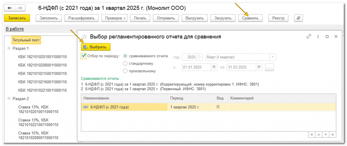Select 'Ставка 15%, КБК 18210102080011000110' item
The height and width of the screenshot is (146, 347).
(38, 136)
